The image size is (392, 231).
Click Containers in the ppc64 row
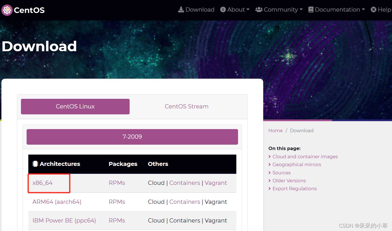[x=185, y=221]
